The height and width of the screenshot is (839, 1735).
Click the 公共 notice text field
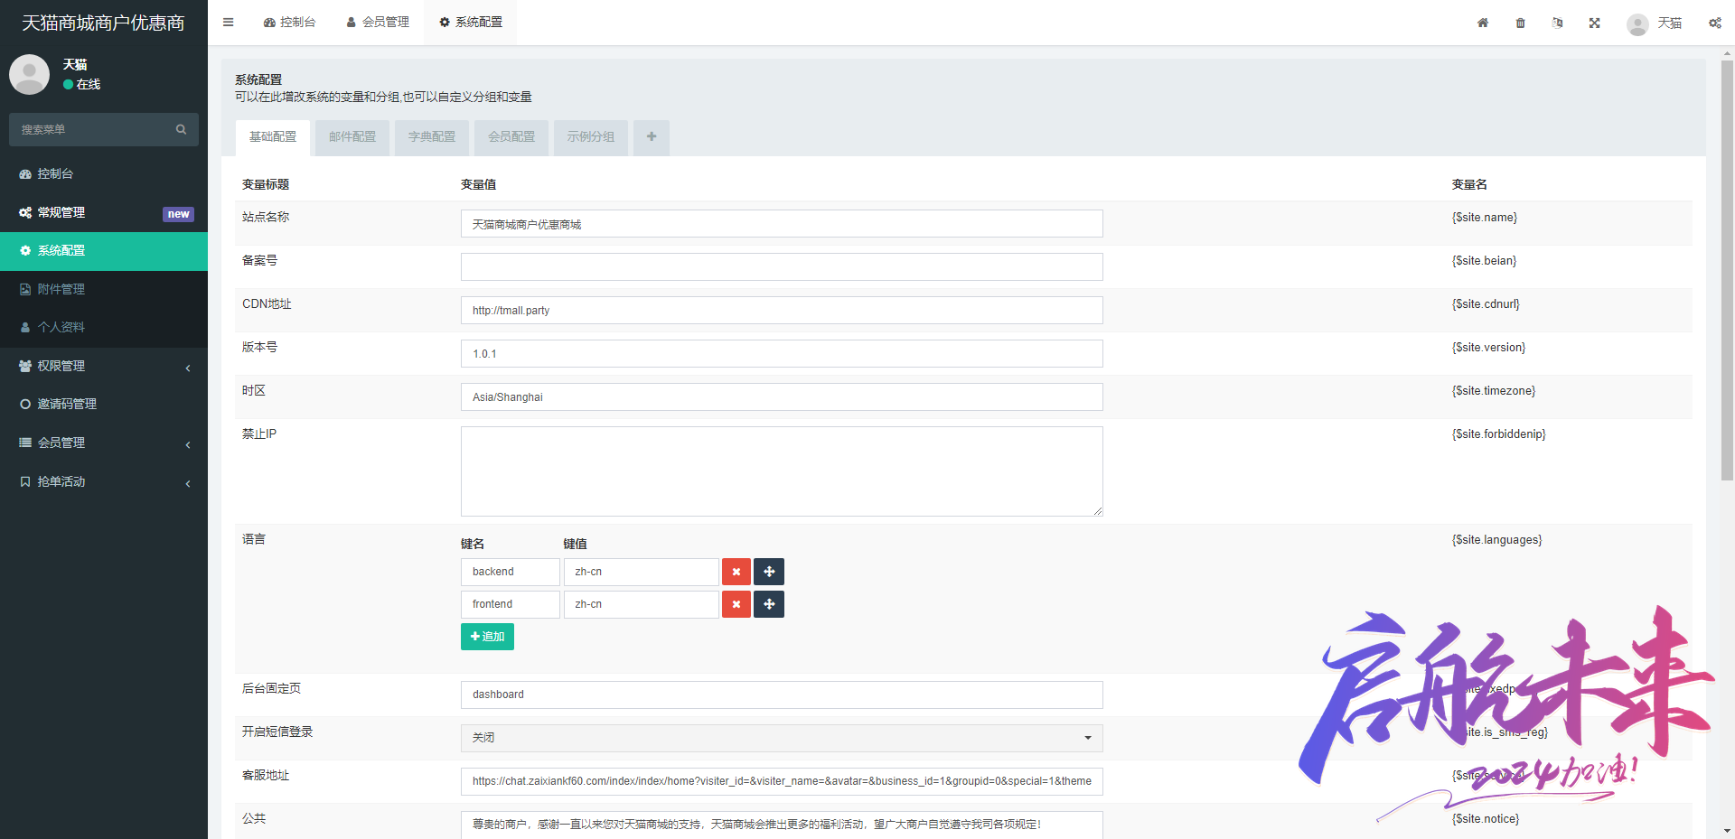[x=782, y=825]
